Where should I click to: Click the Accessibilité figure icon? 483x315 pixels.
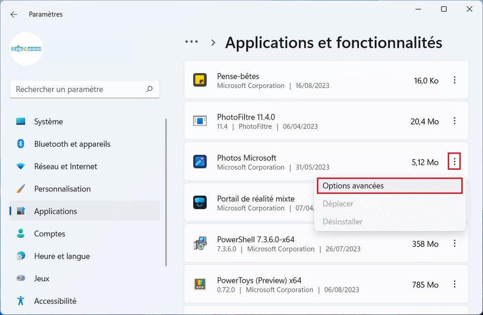(21, 301)
